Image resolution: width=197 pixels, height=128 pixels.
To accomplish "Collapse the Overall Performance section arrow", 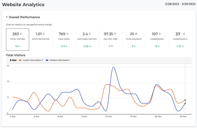I will tap(7, 17).
